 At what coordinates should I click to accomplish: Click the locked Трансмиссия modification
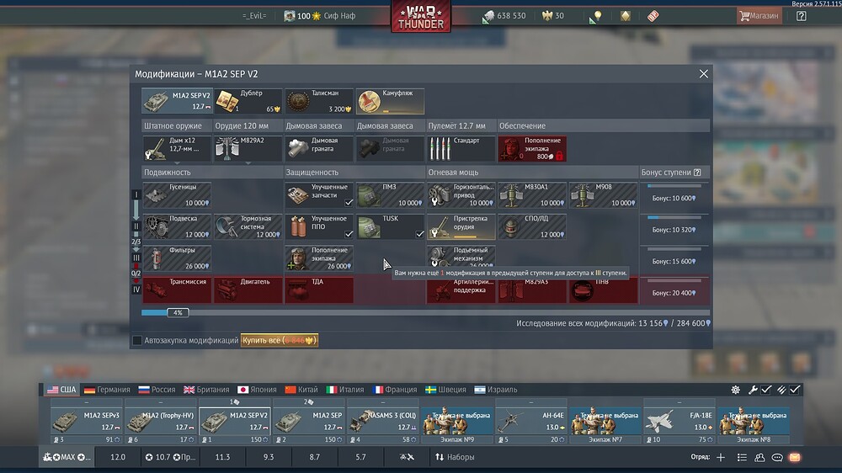tap(177, 290)
